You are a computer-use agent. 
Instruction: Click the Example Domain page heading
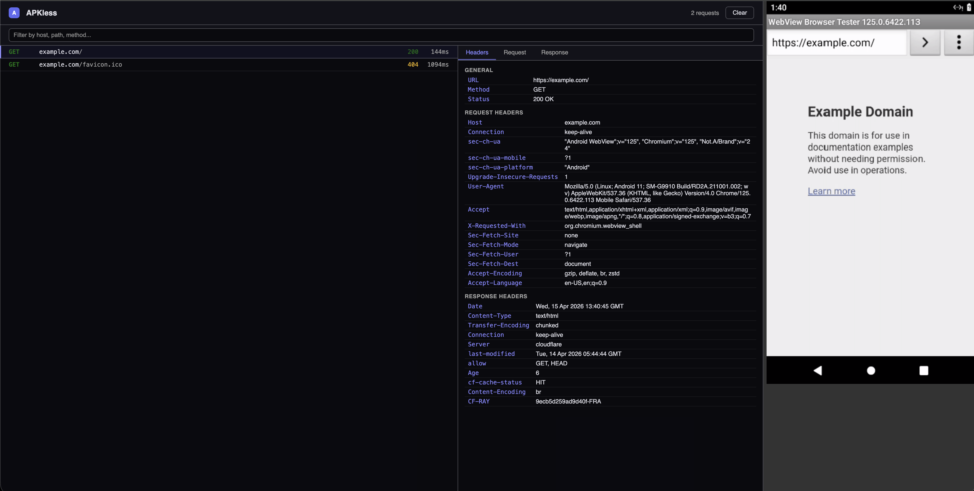click(860, 112)
